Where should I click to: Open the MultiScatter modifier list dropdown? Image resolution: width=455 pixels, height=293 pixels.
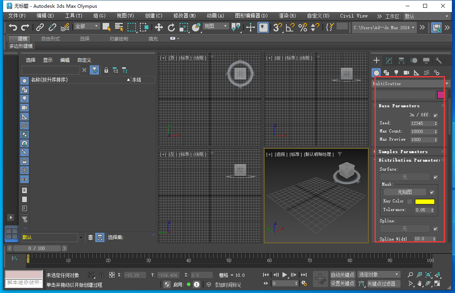point(446,83)
